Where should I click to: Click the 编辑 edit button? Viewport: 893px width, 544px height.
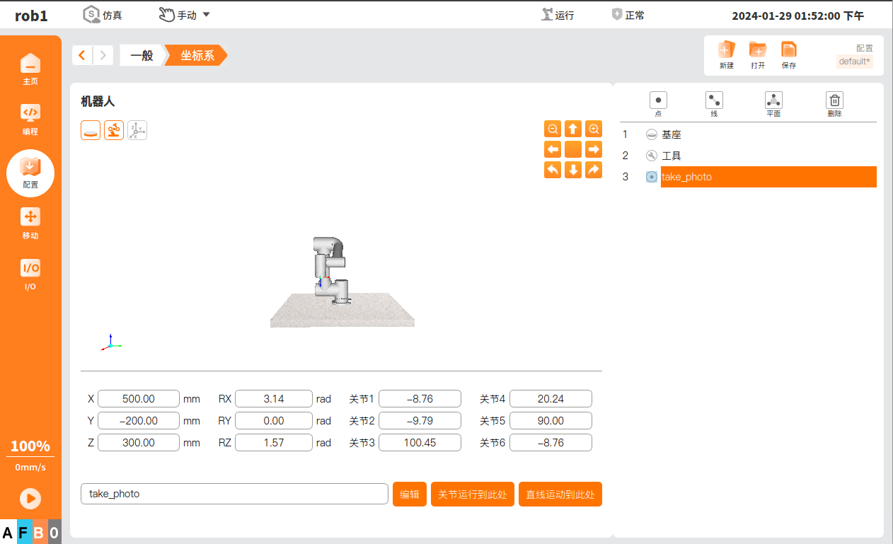[410, 494]
